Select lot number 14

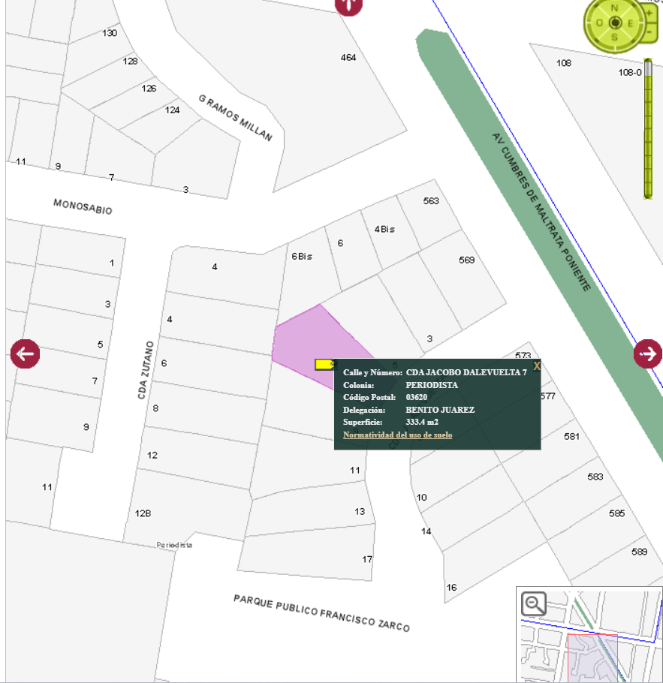[x=426, y=531]
